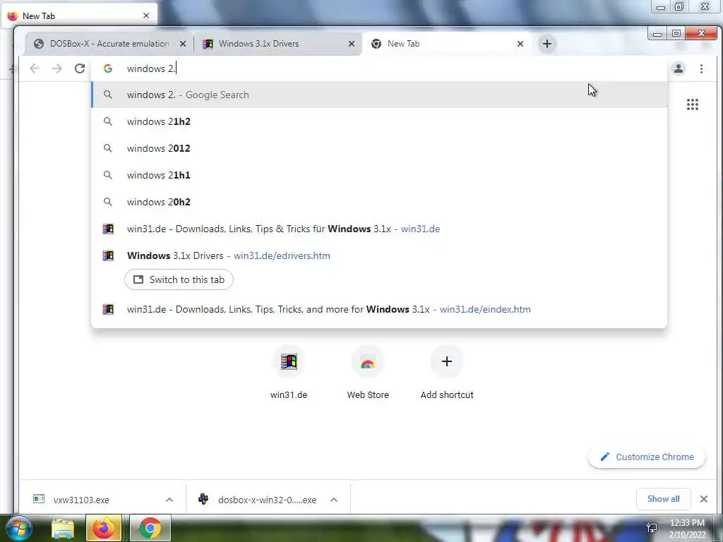Choose the 'windows 21h2' suggestion
This screenshot has height=542, width=723.
coord(379,121)
